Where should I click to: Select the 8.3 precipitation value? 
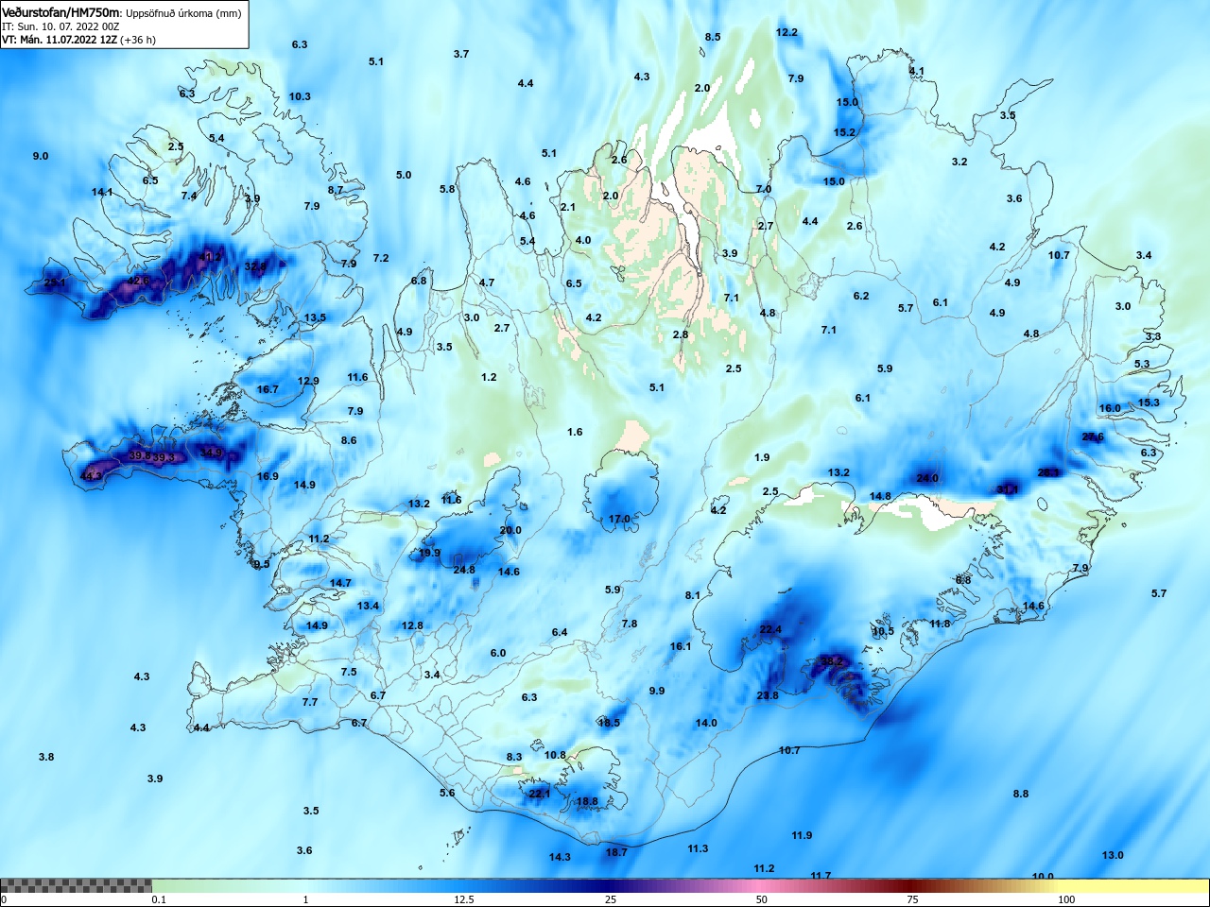coord(514,757)
